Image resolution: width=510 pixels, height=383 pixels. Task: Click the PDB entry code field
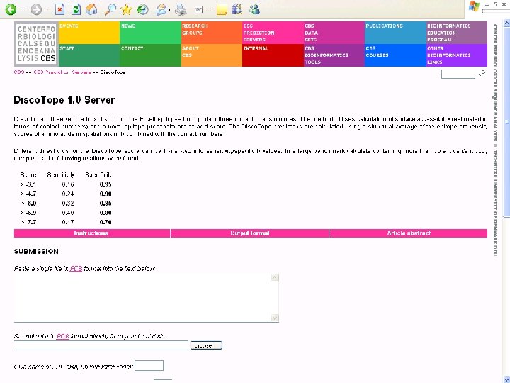click(149, 366)
